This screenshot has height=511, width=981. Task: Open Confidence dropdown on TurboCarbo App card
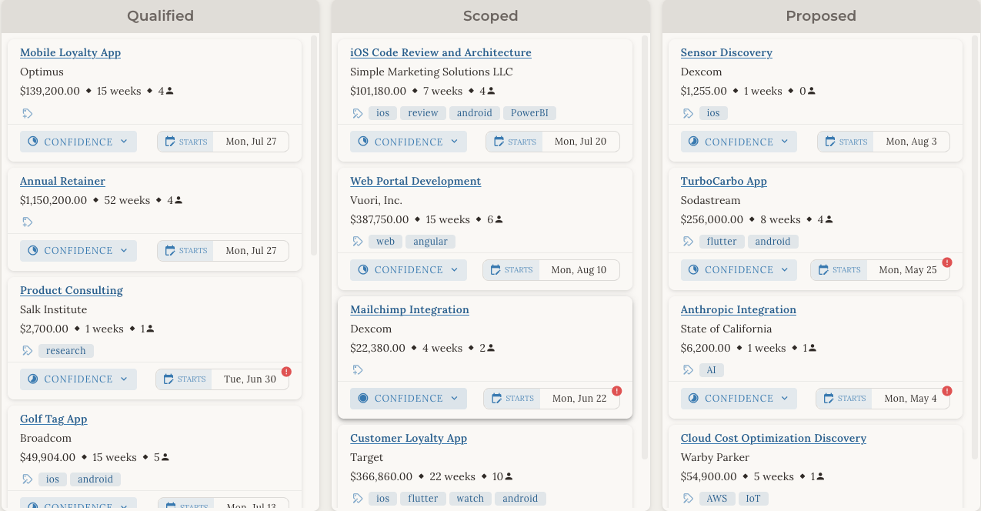point(739,270)
